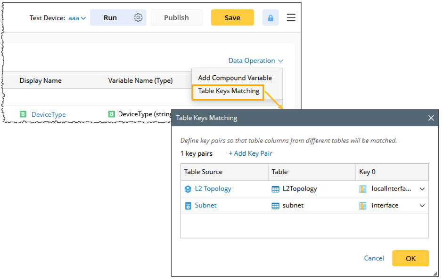Confirm with the OK button
Viewport: 443px width, 279px height.
point(410,258)
